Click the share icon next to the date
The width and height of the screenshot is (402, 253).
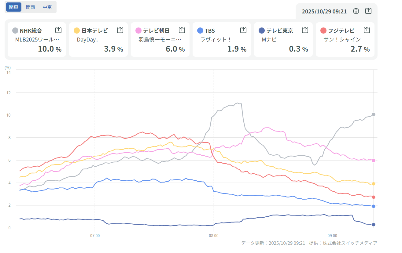point(368,11)
